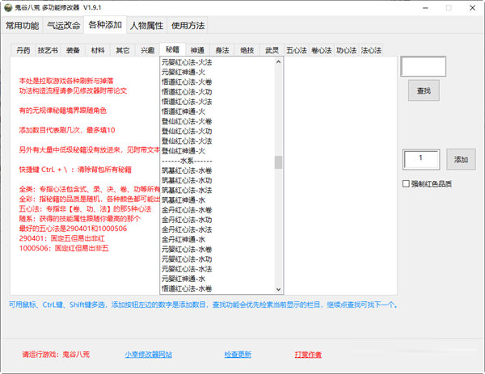Toggle the 强制红色品质 checkbox

[406, 183]
